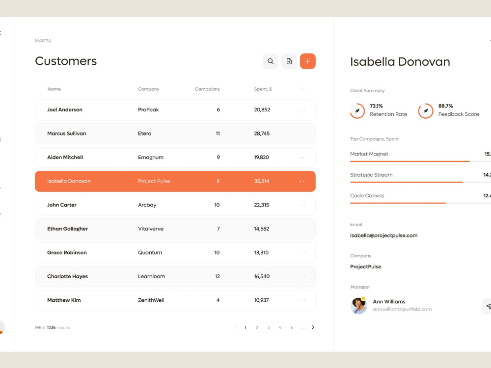
Task: Click the table header options dots
Action: [302, 89]
